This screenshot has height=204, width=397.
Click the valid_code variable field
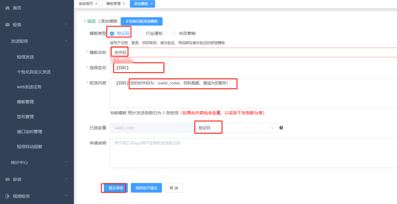(152, 128)
